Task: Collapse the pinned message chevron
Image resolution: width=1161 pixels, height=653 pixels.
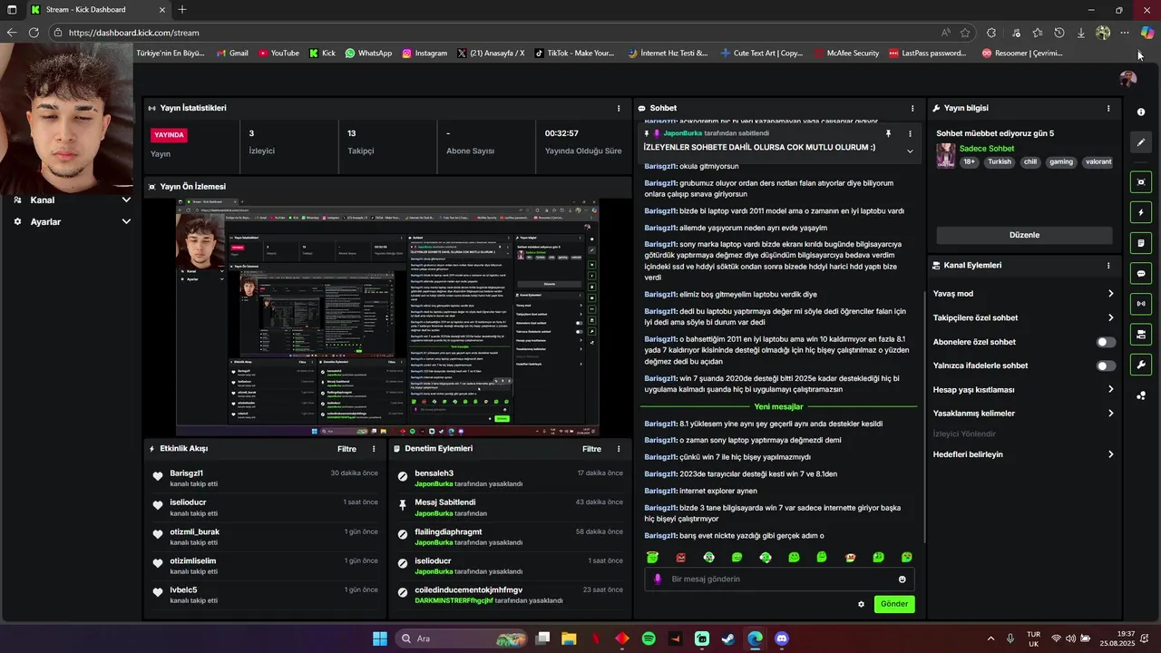Action: click(910, 151)
